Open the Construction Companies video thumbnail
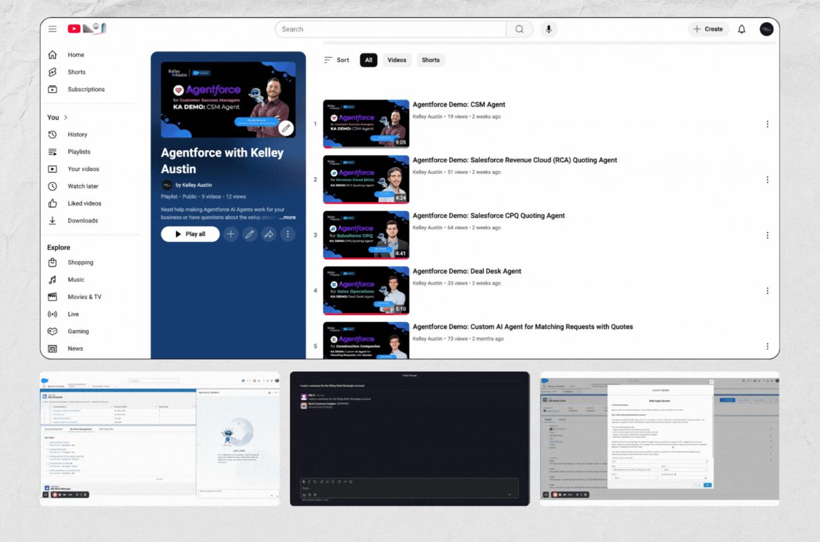The height and width of the screenshot is (542, 820). tap(366, 340)
